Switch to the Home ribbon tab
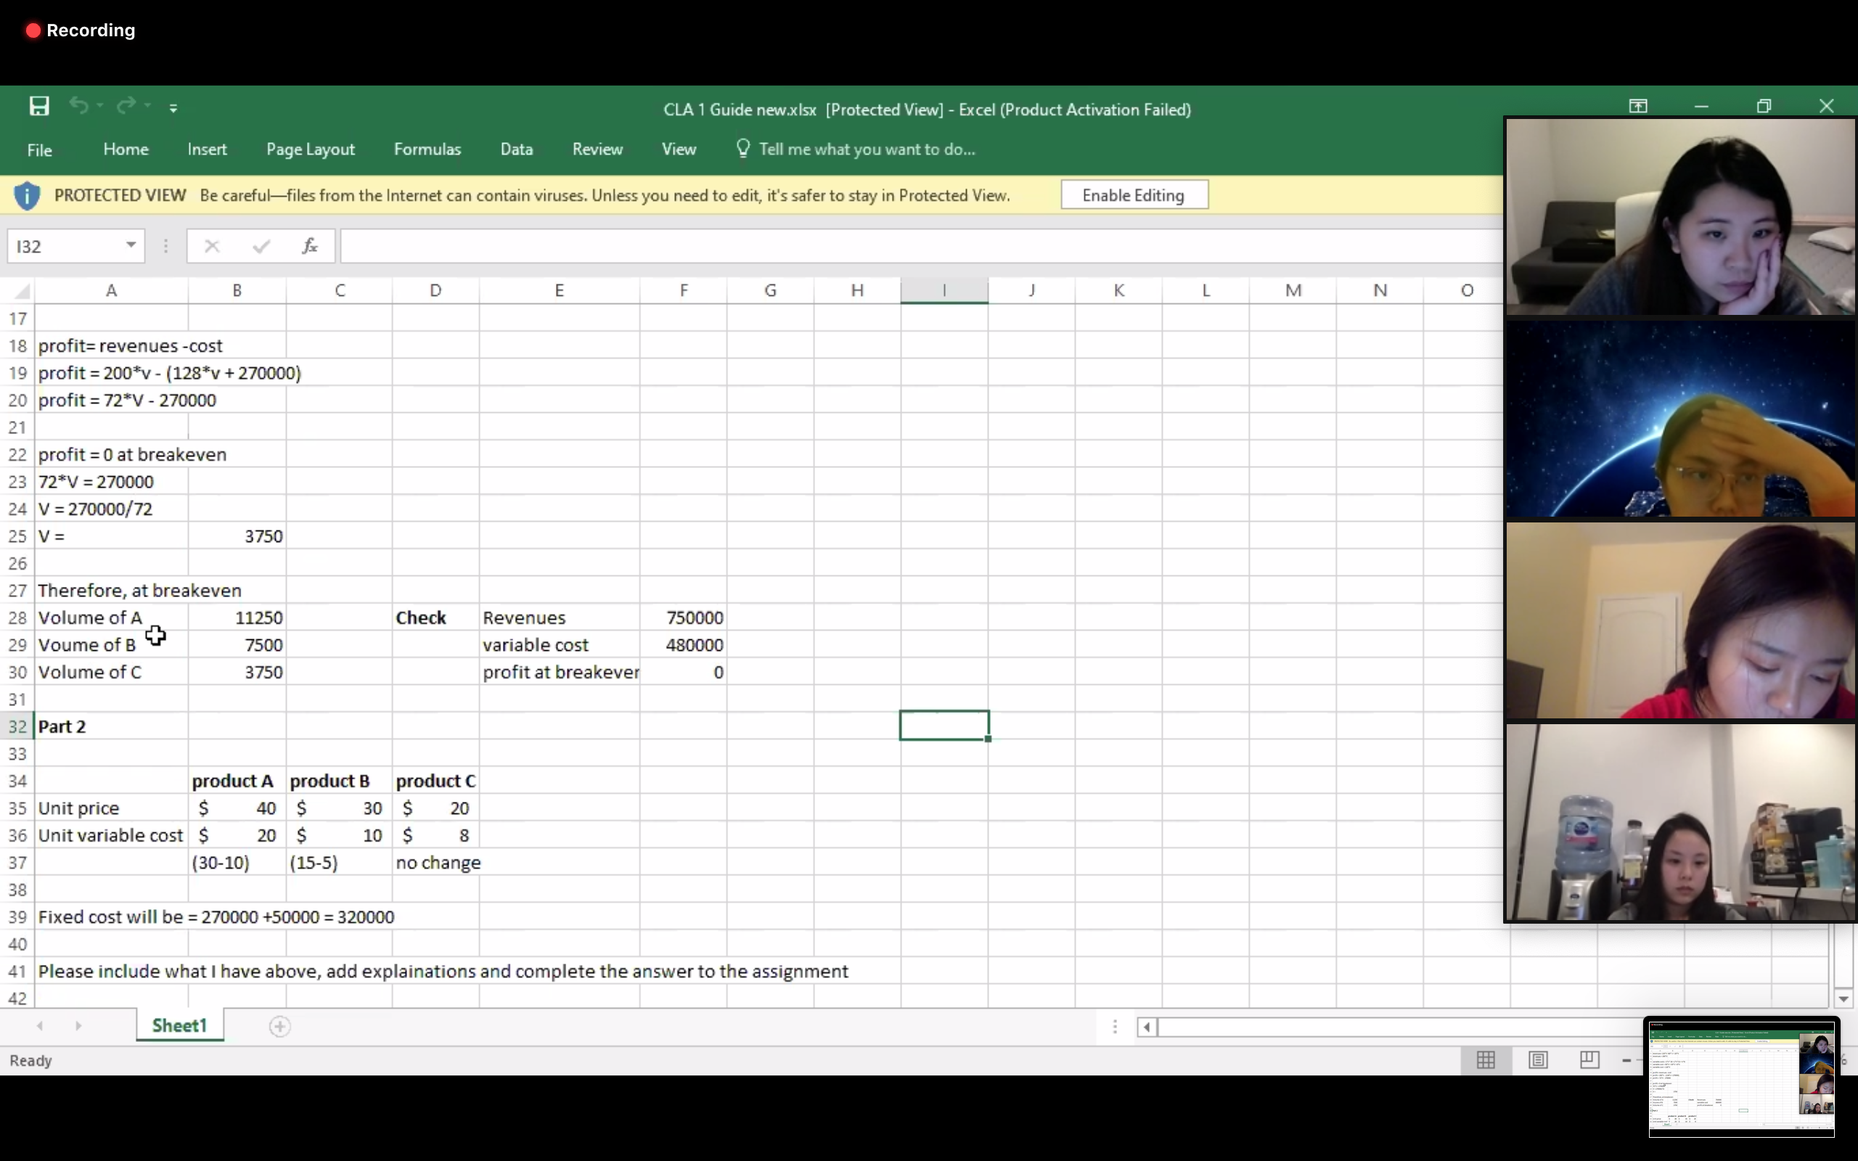Screen dimensions: 1858x1161 (x=126, y=149)
